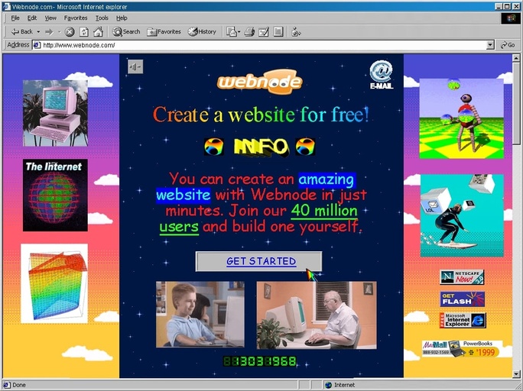The height and width of the screenshot is (391, 523).
Task: Click the Mail toolbar icon
Action: click(232, 32)
